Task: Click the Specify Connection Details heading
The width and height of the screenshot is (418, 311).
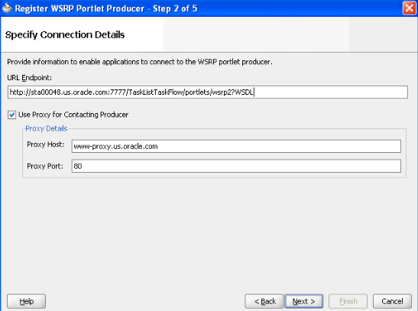Action: pyautogui.click(x=65, y=35)
